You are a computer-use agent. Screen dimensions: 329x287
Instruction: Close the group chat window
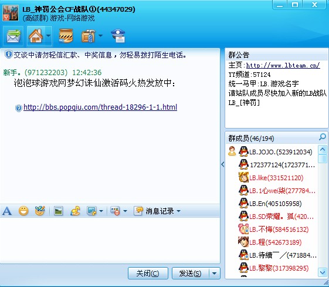pos(314,5)
